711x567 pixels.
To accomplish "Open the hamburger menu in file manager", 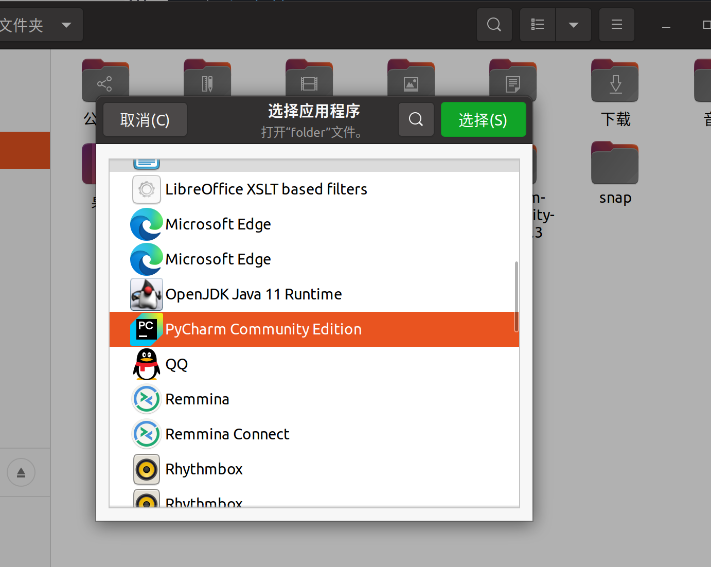I will (617, 25).
